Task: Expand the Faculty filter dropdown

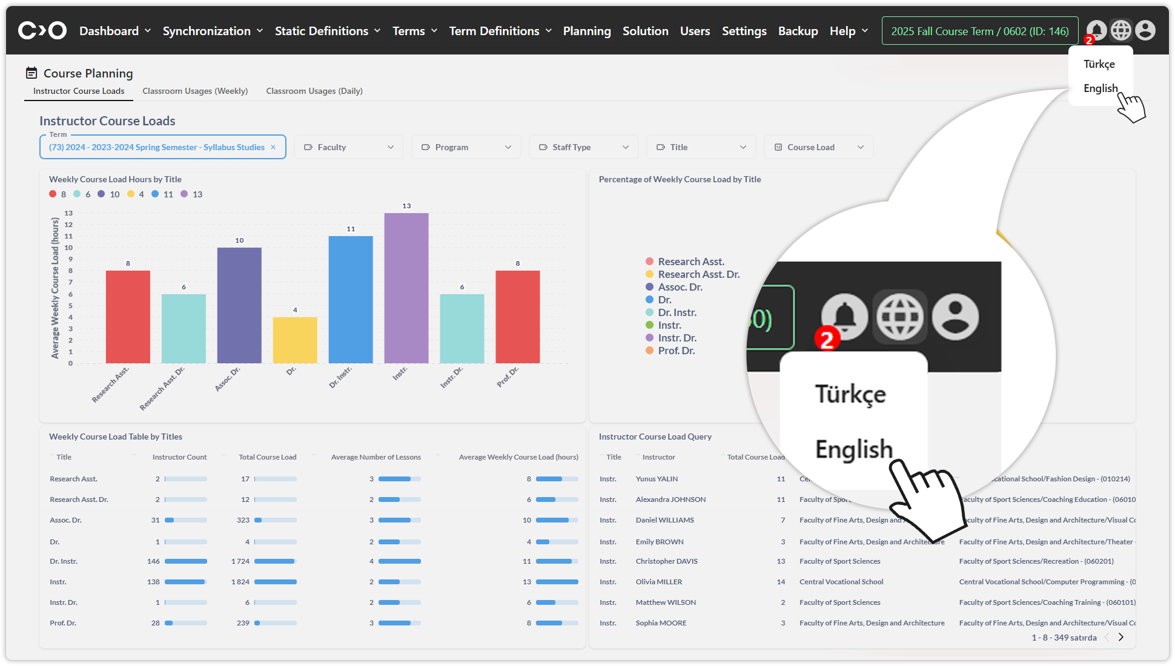Action: point(349,147)
